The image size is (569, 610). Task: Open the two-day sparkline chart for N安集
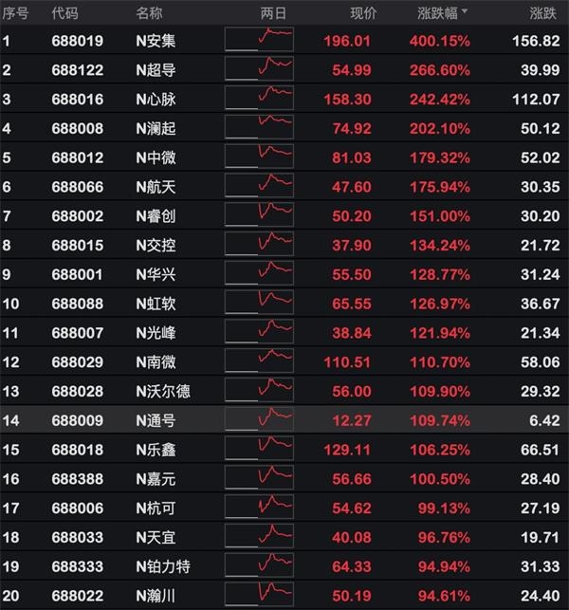tap(259, 39)
